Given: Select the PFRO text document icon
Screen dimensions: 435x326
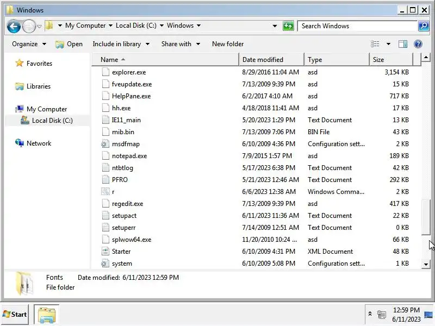Looking at the screenshot, I should (105, 179).
